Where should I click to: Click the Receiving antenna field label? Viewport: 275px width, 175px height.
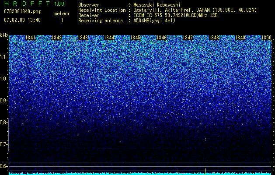tap(101, 21)
